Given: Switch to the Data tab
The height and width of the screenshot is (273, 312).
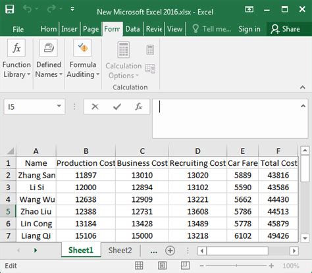Looking at the screenshot, I should point(132,29).
